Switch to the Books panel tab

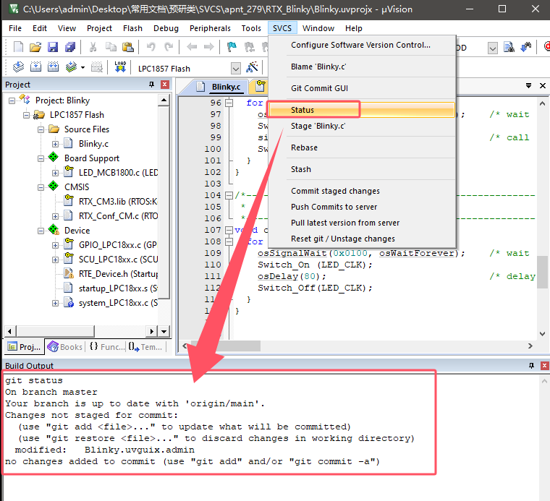[64, 347]
